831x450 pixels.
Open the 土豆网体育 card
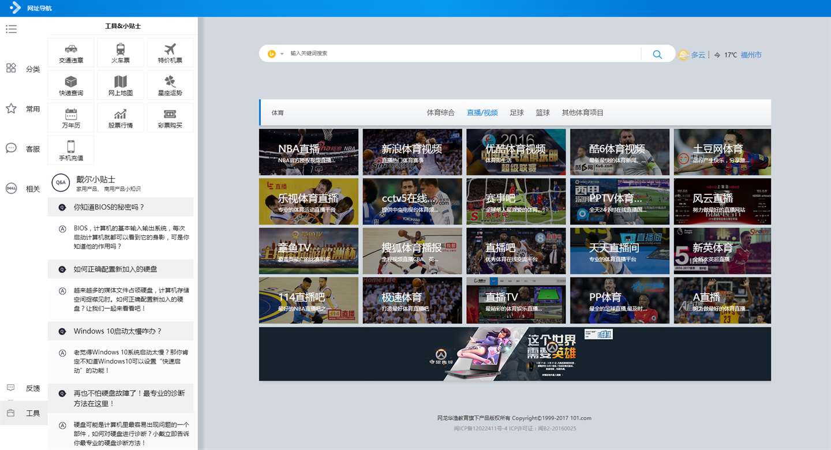(x=723, y=152)
